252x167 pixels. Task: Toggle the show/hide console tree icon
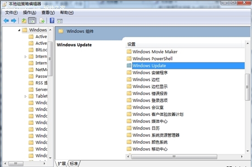[32, 21]
